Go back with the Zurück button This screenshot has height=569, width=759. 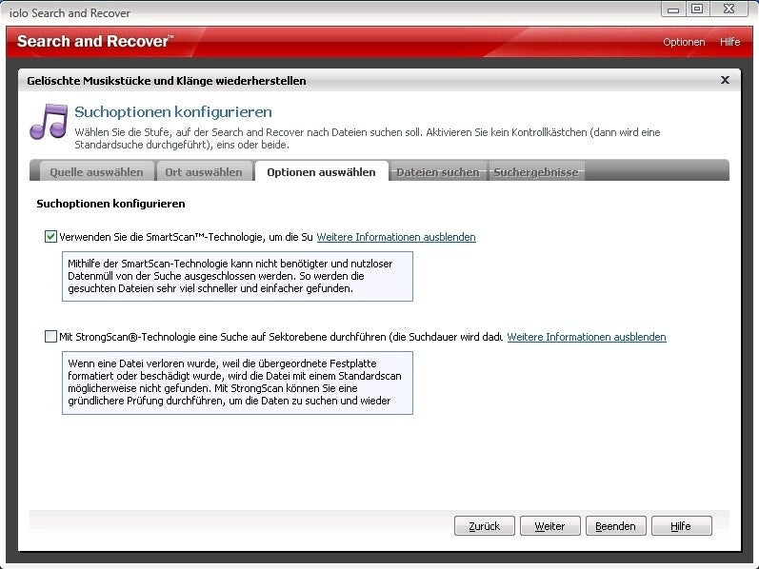click(x=484, y=526)
